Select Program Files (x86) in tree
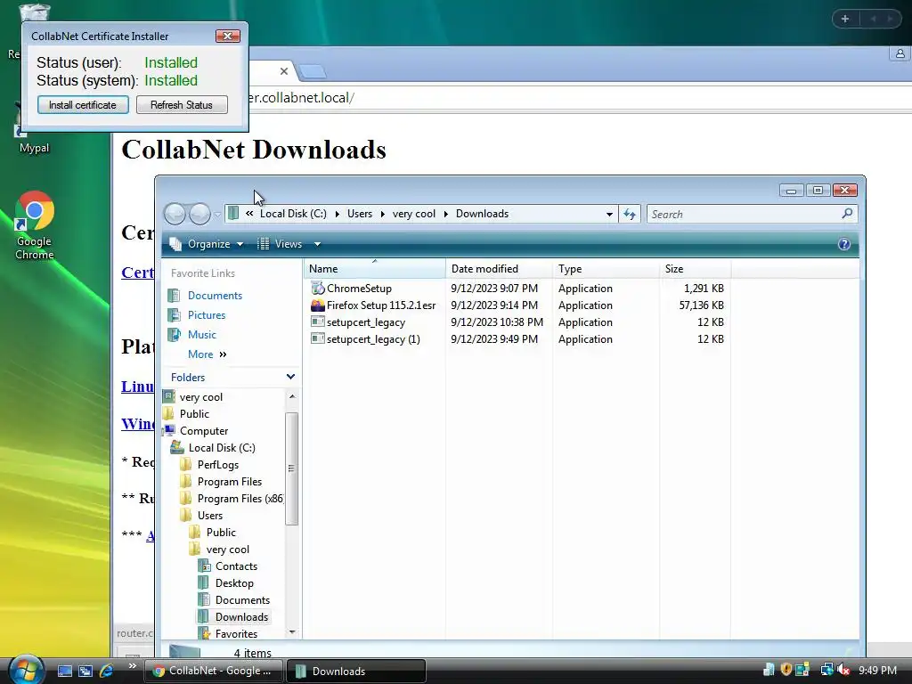 tap(240, 498)
